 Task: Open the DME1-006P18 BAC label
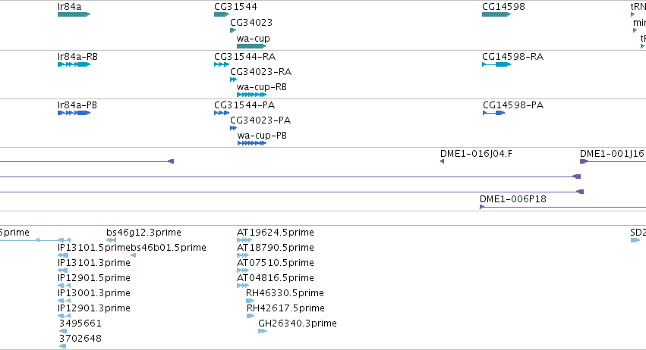(513, 199)
